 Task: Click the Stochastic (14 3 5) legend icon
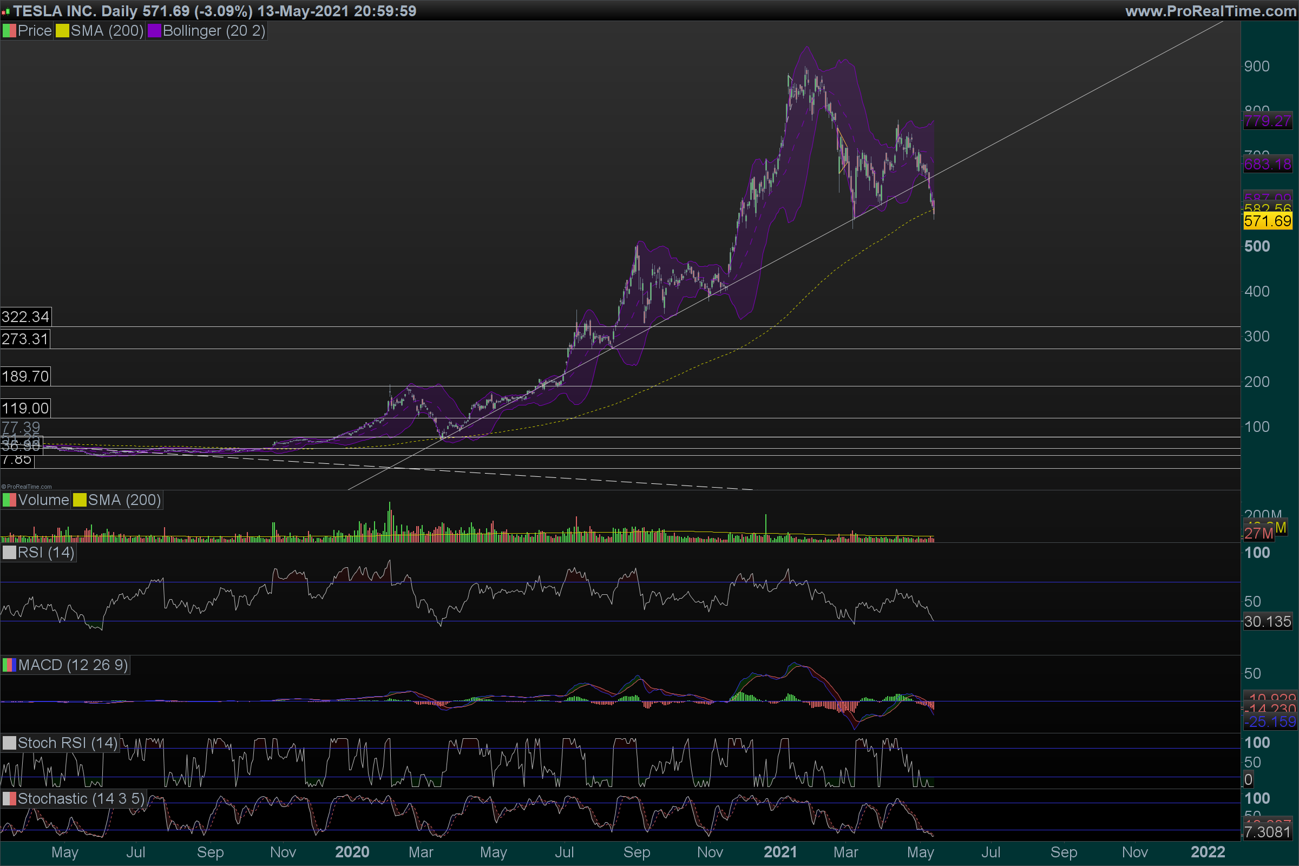[x=9, y=799]
